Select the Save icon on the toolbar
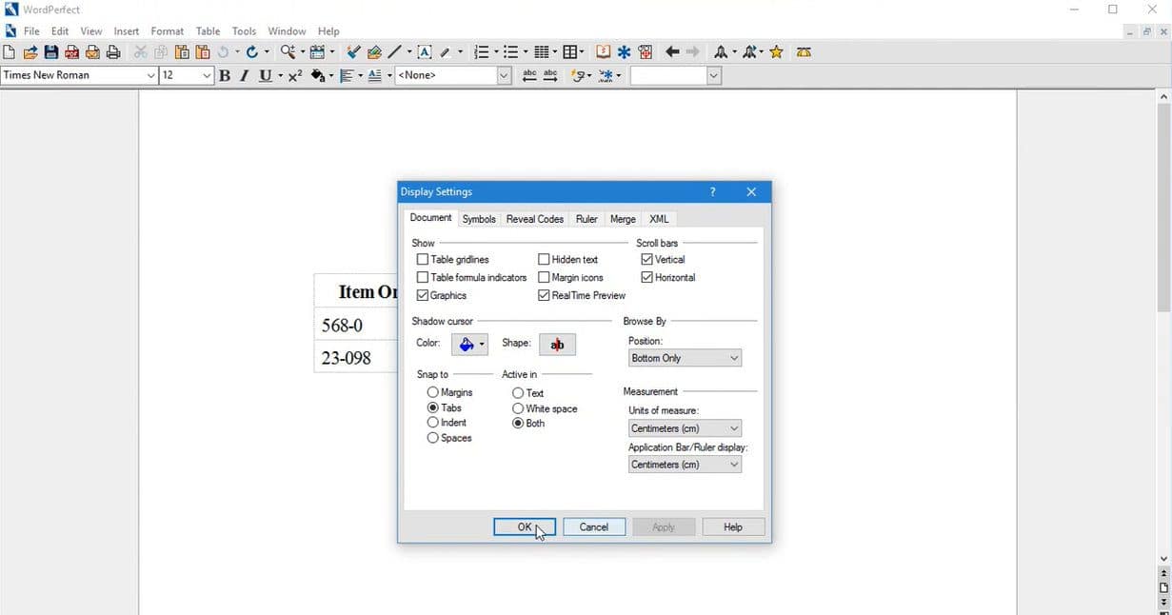Image resolution: width=1172 pixels, height=615 pixels. 50,51
